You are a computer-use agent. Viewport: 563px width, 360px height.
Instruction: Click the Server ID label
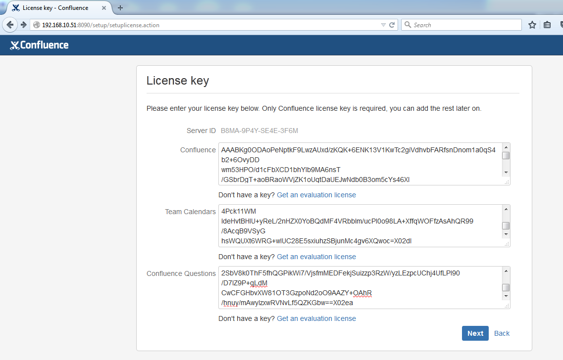[x=201, y=131]
